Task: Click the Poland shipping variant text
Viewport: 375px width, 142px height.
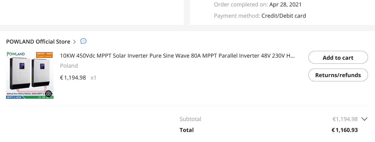Action: (x=69, y=66)
